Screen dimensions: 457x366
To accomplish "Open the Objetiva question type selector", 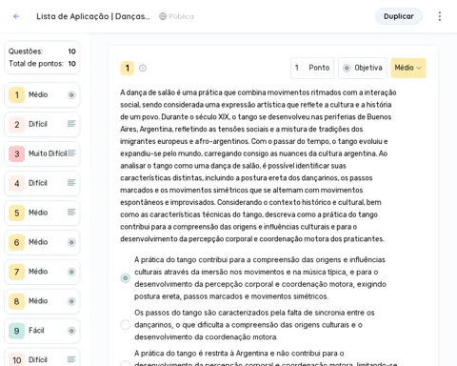I will coord(363,68).
